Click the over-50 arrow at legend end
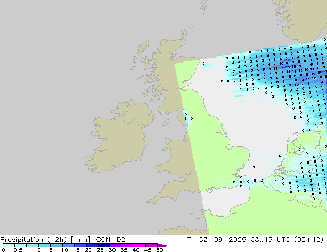Image resolution: width=327 pixels, height=252 pixels. pos(163,245)
